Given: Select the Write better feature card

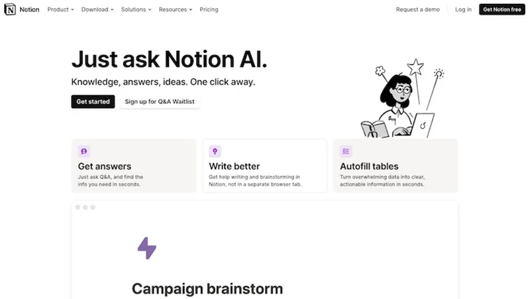Looking at the screenshot, I should click(264, 166).
